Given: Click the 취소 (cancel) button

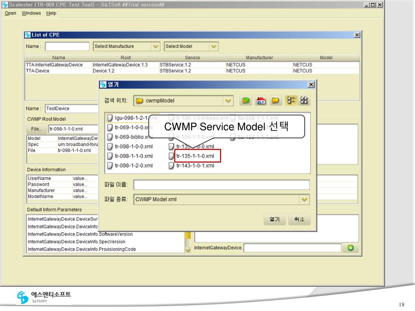Looking at the screenshot, I should click(299, 219).
